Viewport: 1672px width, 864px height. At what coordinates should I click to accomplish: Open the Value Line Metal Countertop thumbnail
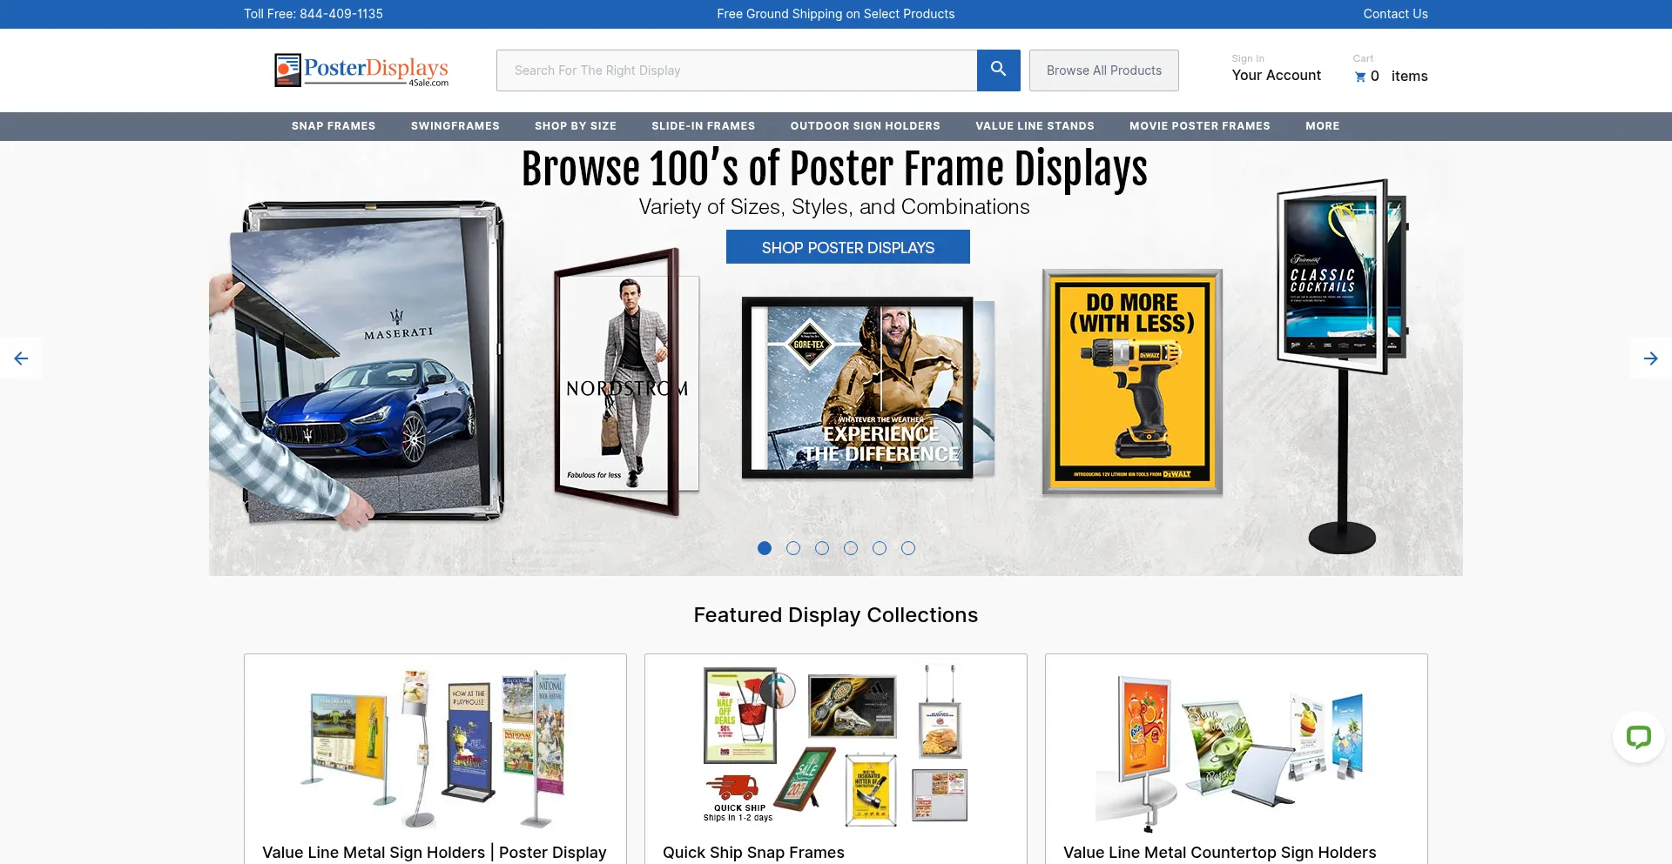(1230, 753)
